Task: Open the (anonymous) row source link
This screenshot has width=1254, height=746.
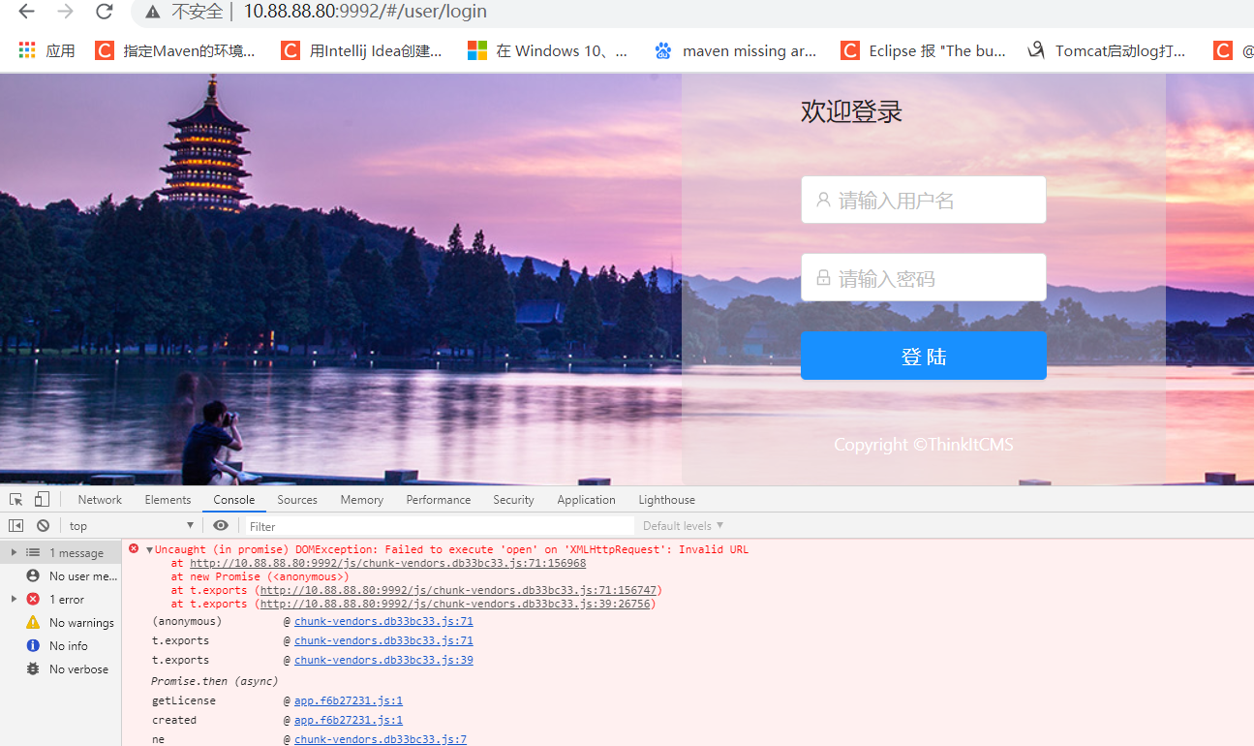Action: (x=383, y=621)
